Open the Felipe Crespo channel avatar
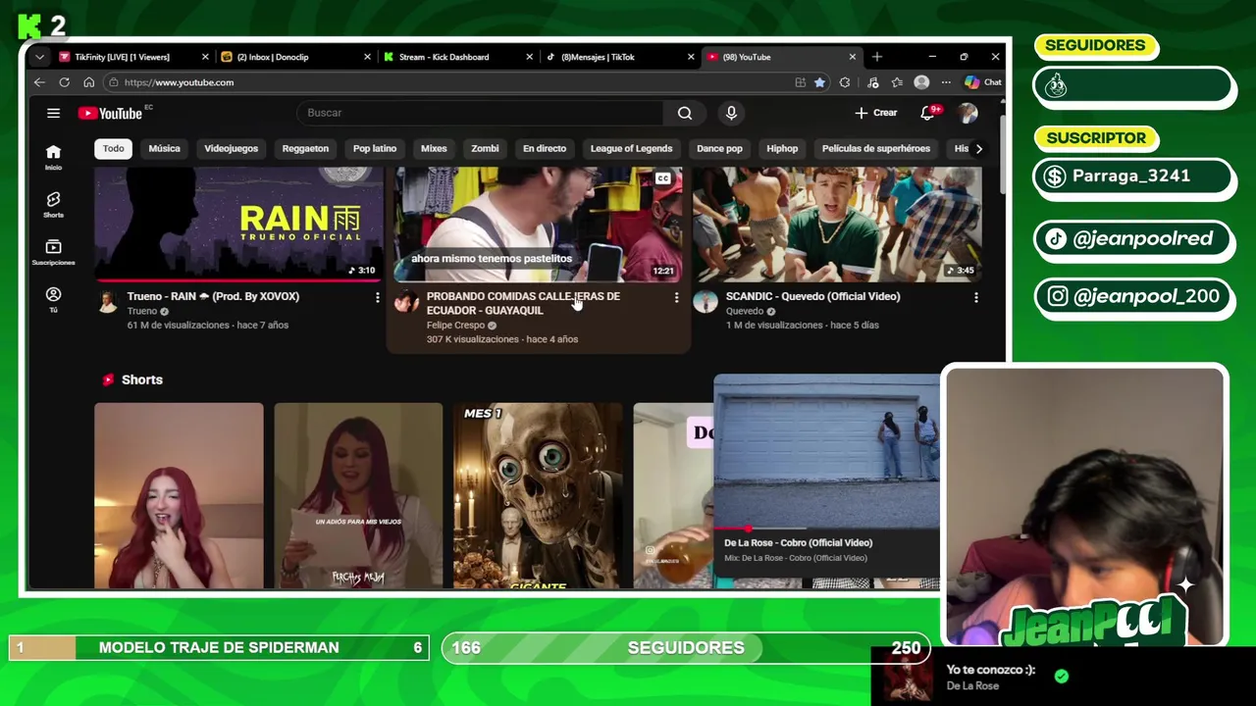The width and height of the screenshot is (1256, 706). tap(406, 302)
